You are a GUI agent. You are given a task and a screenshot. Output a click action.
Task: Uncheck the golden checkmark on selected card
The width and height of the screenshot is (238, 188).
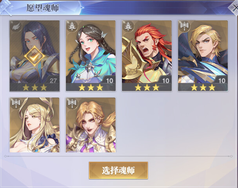(x=35, y=56)
